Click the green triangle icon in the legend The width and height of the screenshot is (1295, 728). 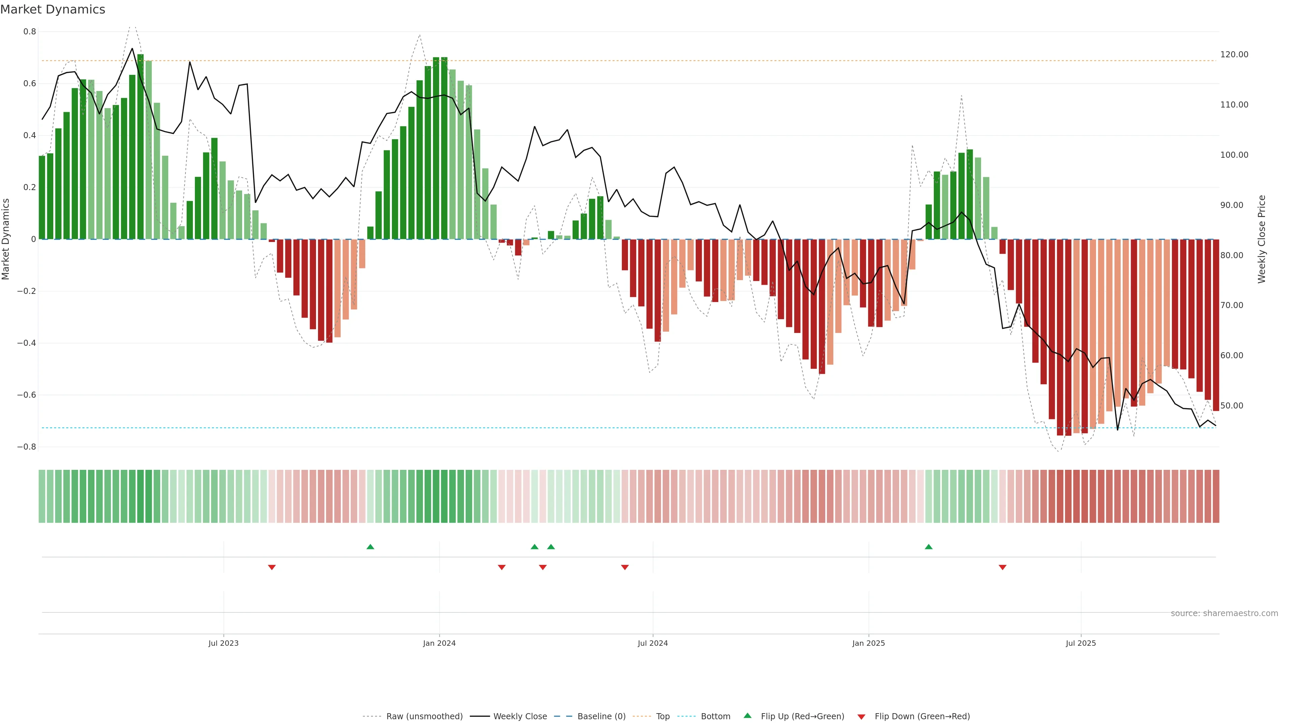748,716
